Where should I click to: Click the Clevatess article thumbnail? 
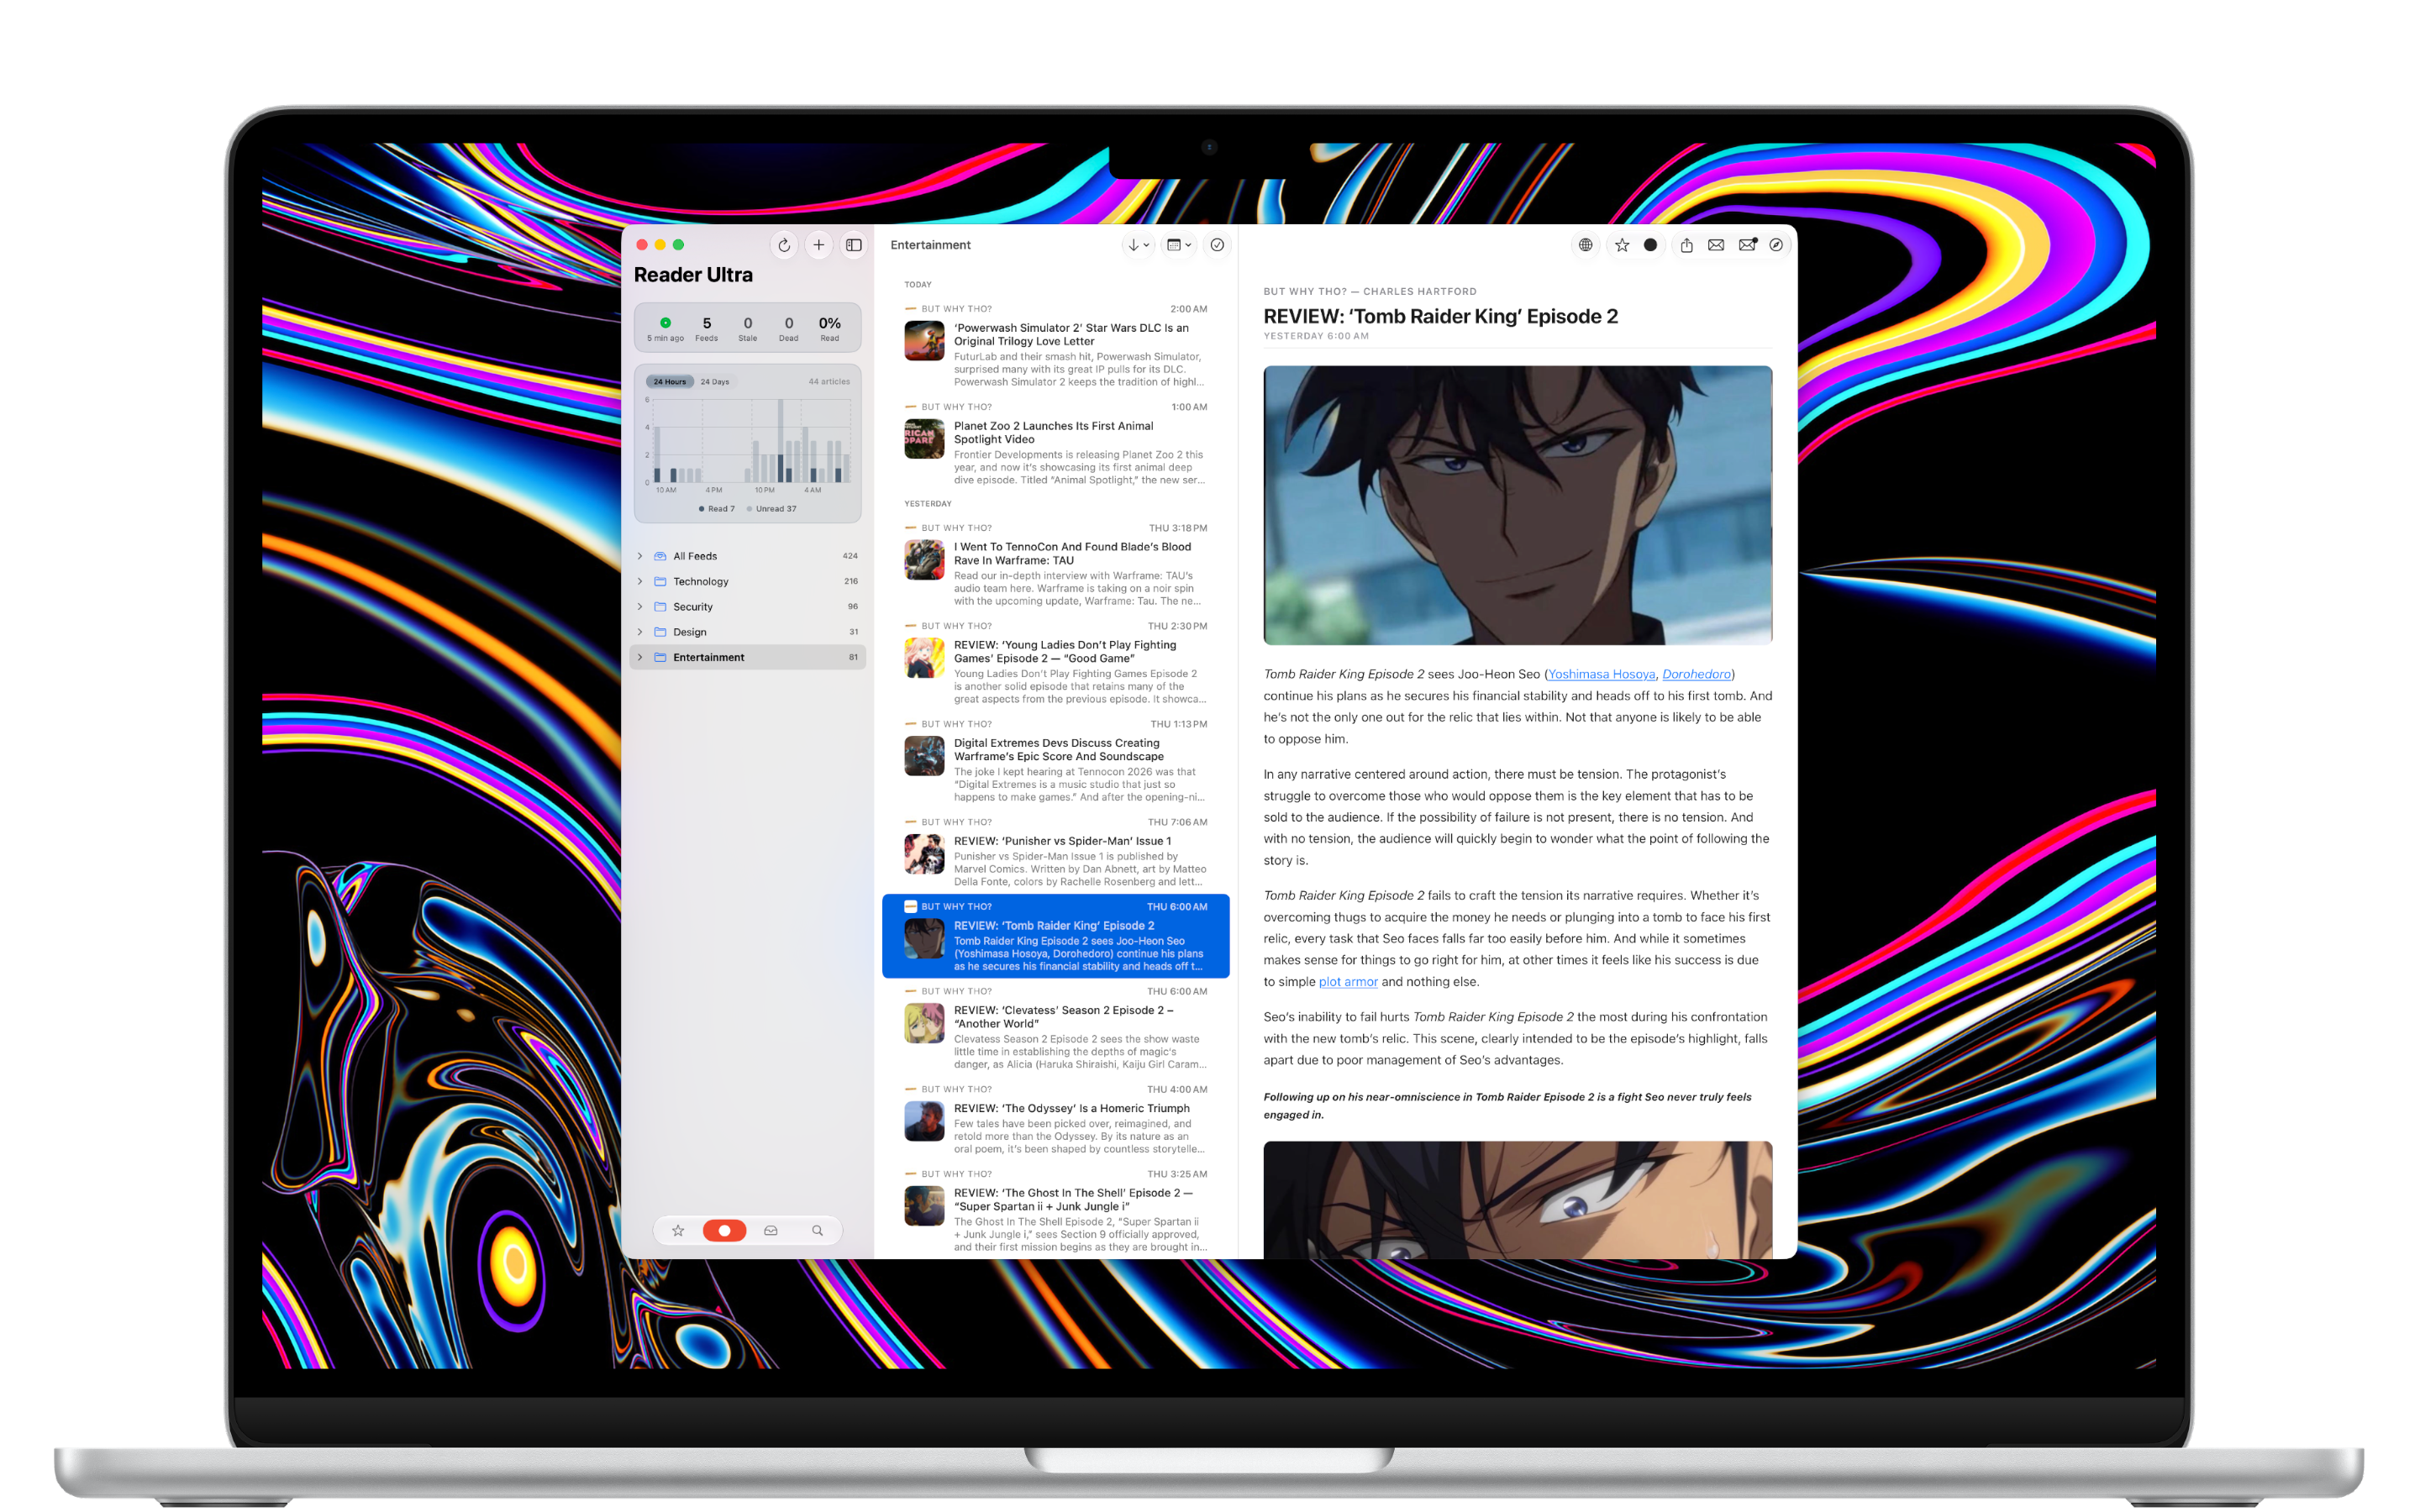click(x=924, y=1023)
